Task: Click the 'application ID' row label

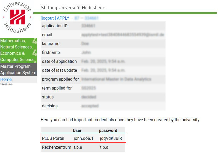Action: [55, 26]
